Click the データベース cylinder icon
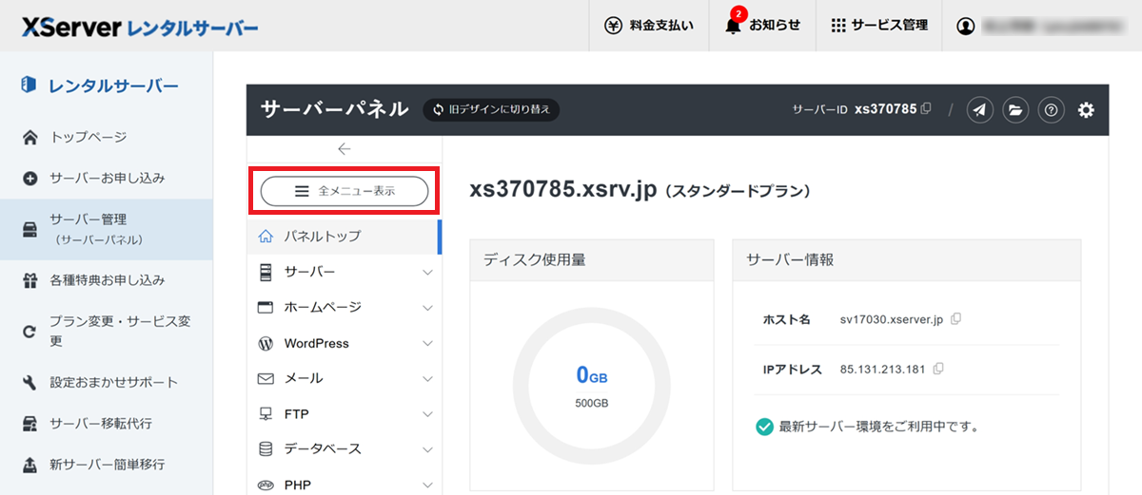This screenshot has height=495, width=1142. coord(266,449)
